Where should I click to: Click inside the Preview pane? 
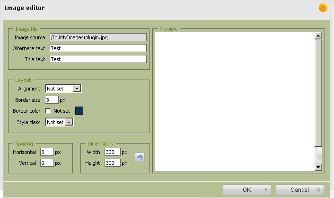[235, 101]
